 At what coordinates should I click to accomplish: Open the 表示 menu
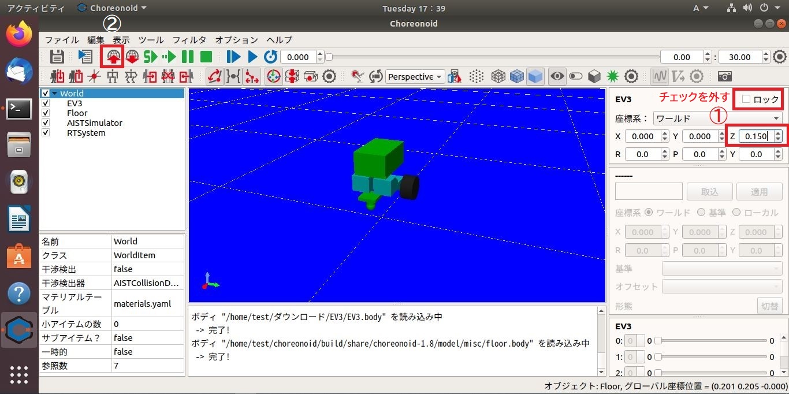(x=121, y=40)
